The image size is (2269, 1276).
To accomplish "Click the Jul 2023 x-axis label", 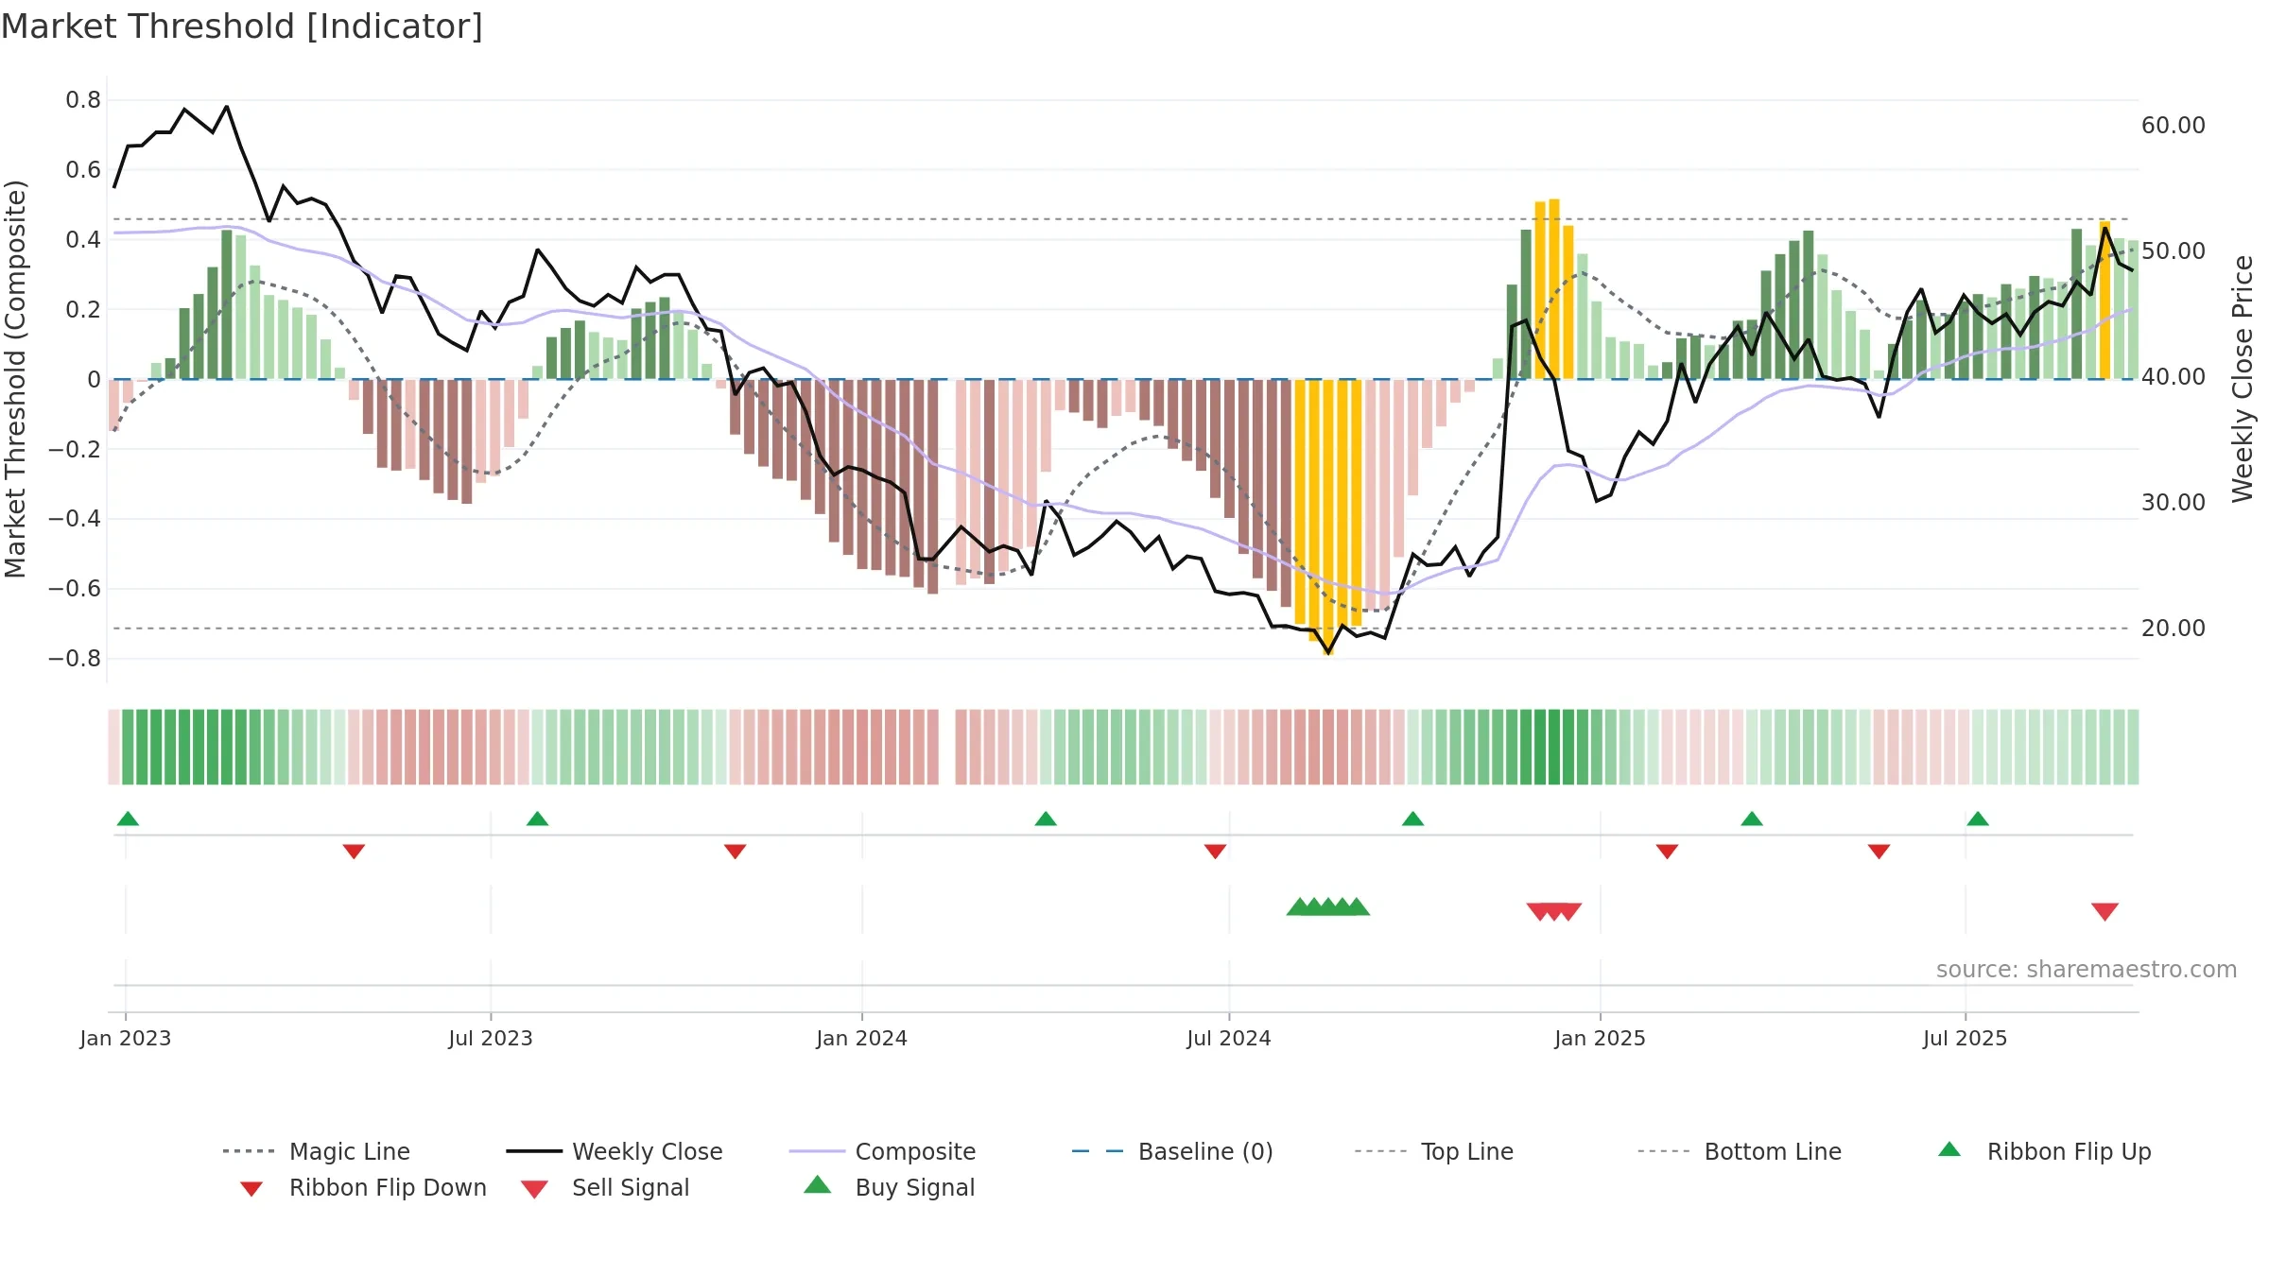I will pyautogui.click(x=490, y=1038).
